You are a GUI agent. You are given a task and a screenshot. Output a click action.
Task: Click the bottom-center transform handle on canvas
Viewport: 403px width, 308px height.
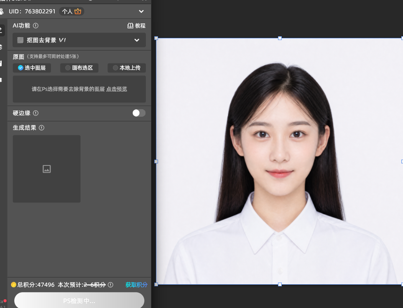click(x=280, y=284)
